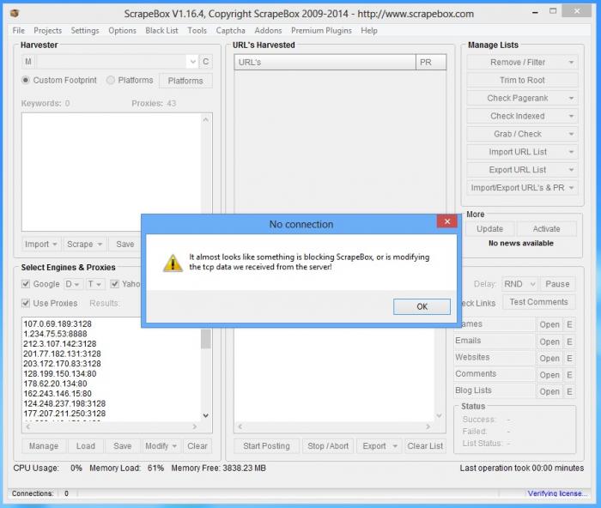
Task: Click OK in the No connection dialog
Action: tap(422, 306)
